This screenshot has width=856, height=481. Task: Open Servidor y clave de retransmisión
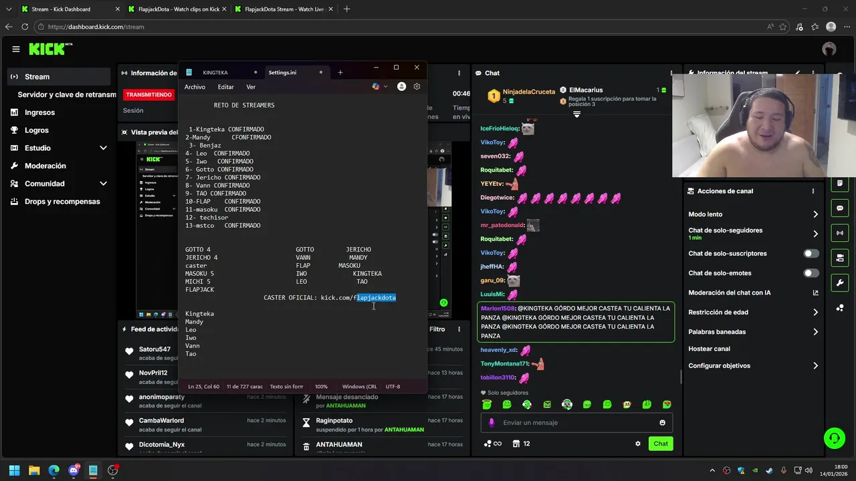(67, 95)
